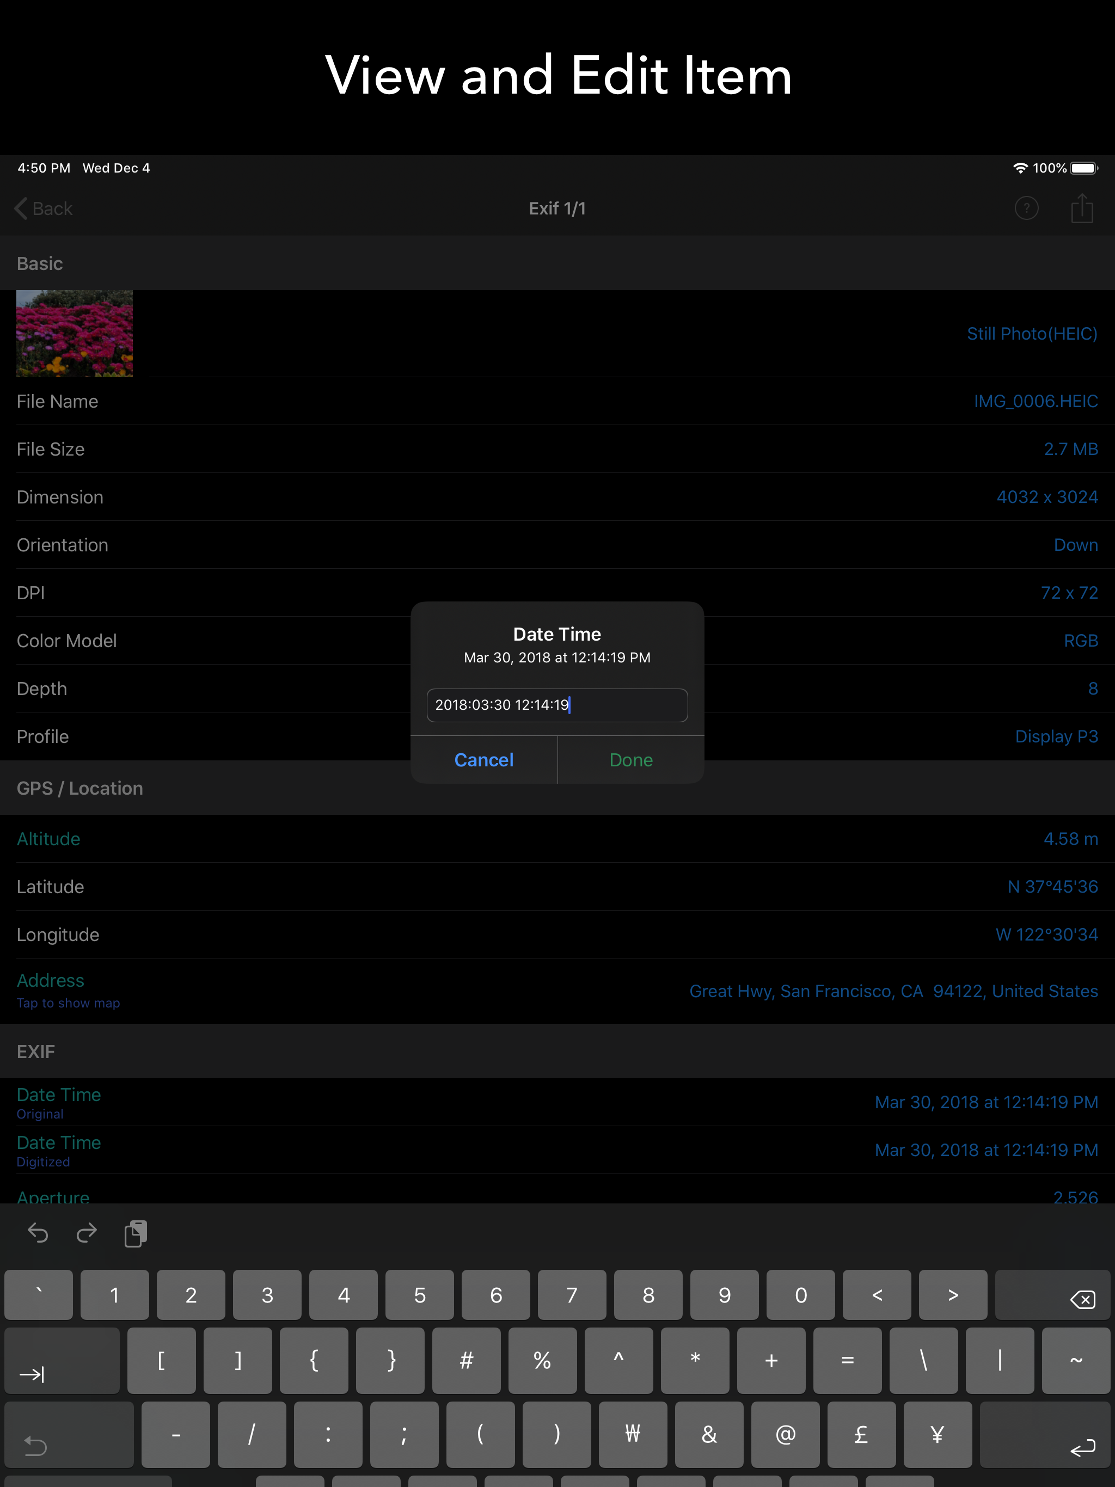
Task: Go back using the Back chevron
Action: pos(44,208)
